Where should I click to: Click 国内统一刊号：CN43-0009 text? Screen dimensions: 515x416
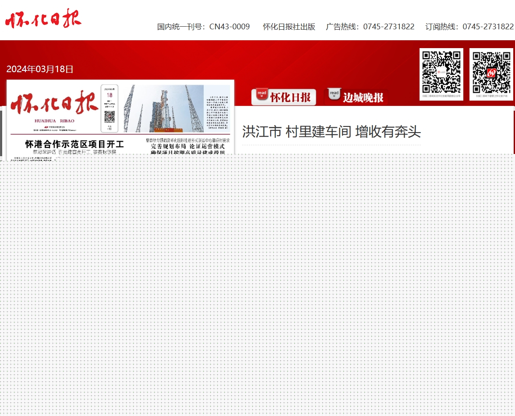[203, 27]
